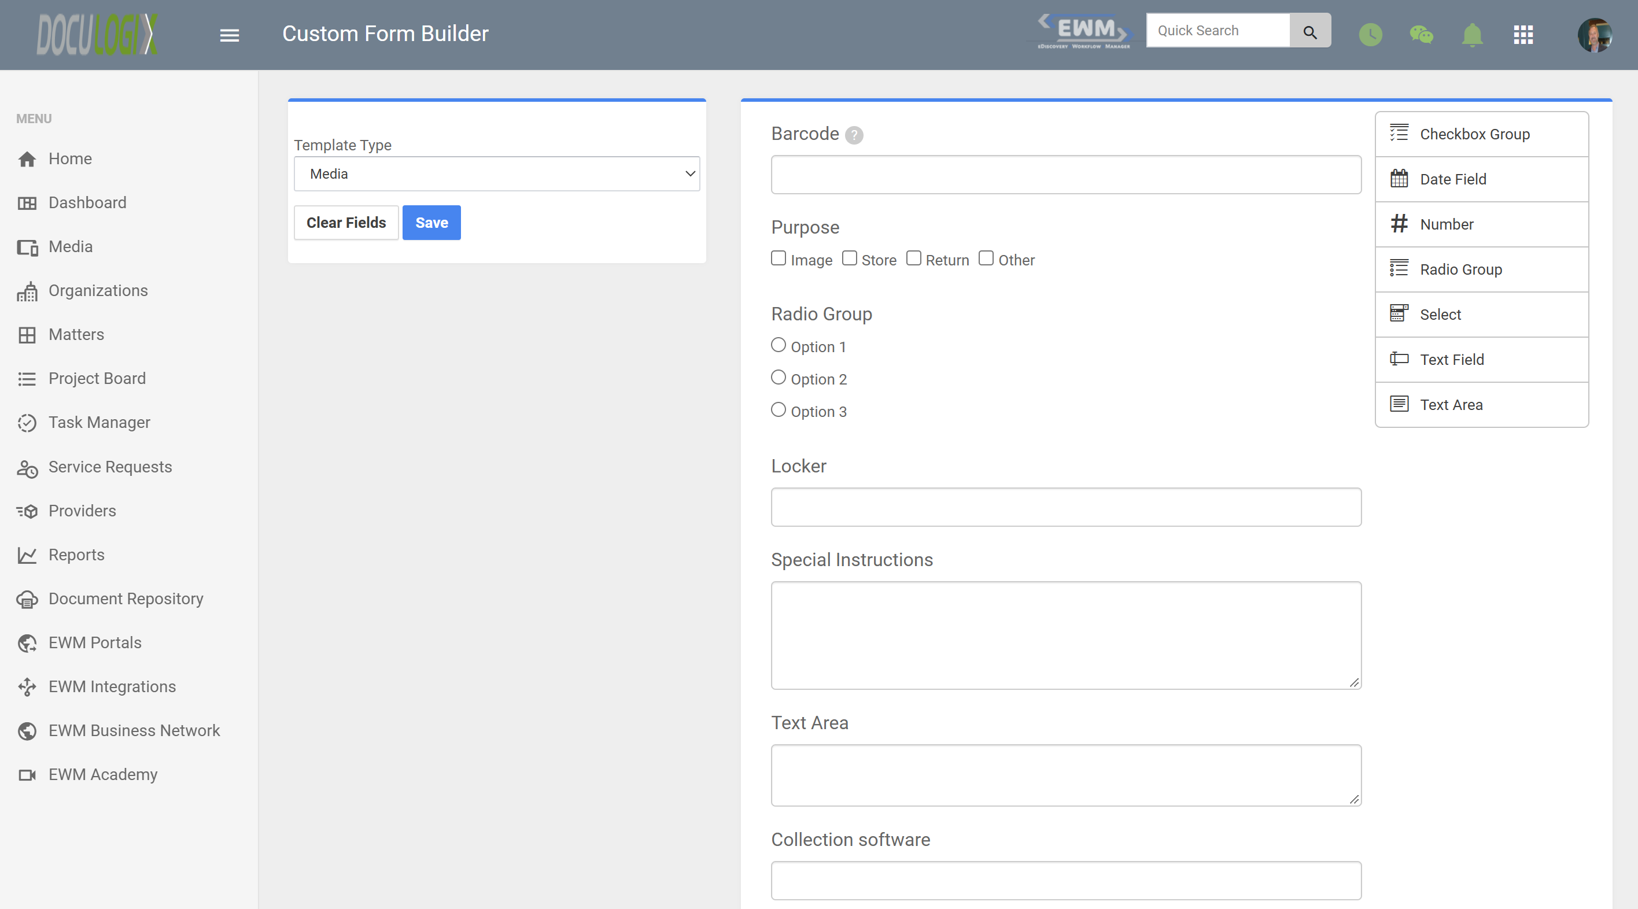Add a Checkbox Group field
The width and height of the screenshot is (1638, 909).
tap(1482, 134)
